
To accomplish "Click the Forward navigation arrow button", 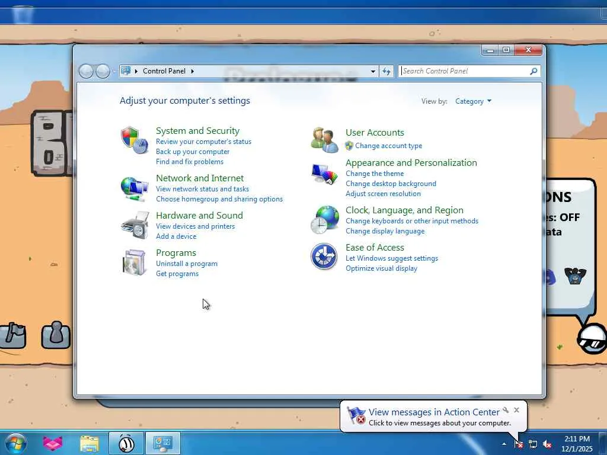I will click(103, 71).
